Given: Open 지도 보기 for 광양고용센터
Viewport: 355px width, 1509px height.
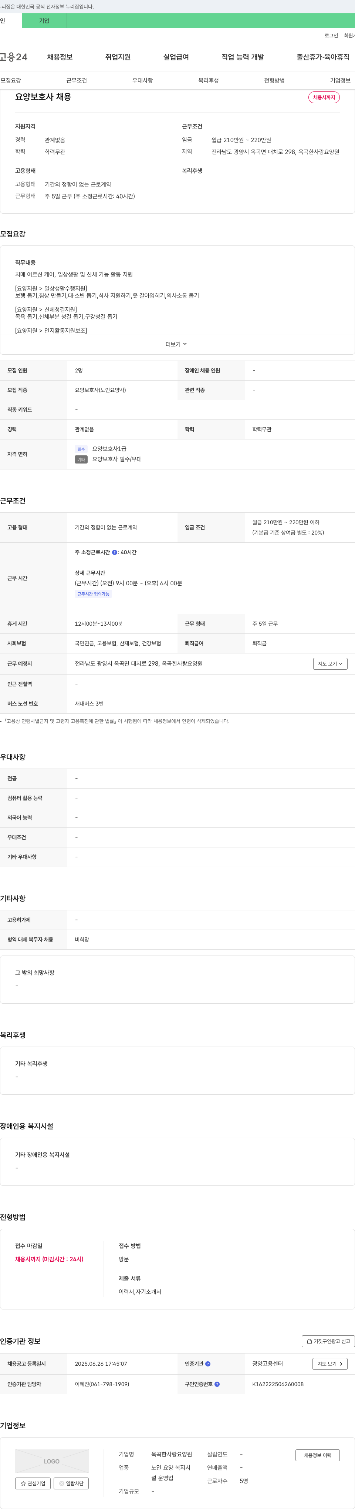Looking at the screenshot, I should [331, 1364].
